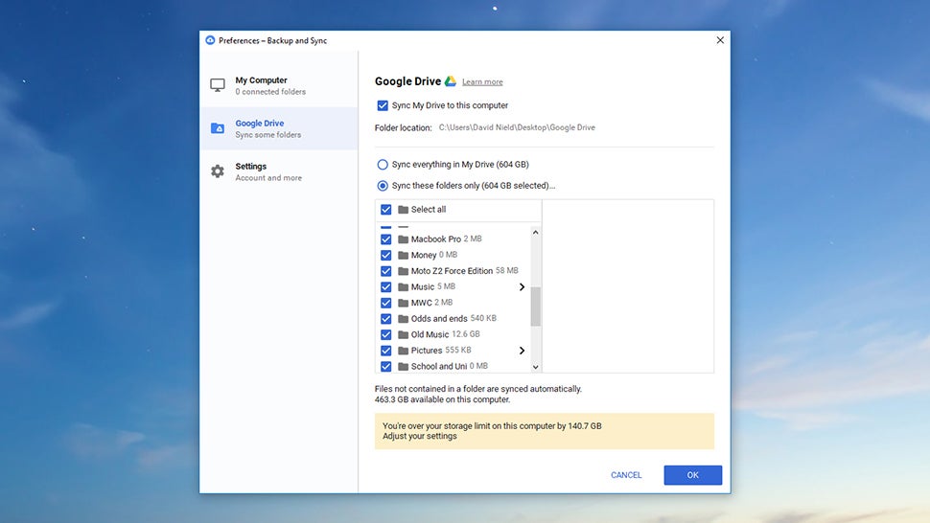Uncheck the Money folder checkbox
This screenshot has height=523, width=930.
click(386, 256)
